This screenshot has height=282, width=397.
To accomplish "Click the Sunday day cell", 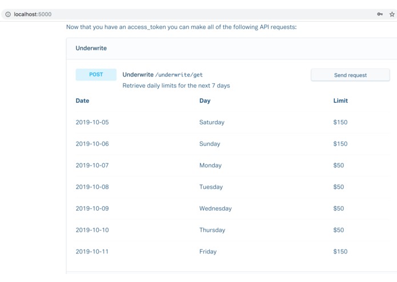I will pyautogui.click(x=210, y=144).
